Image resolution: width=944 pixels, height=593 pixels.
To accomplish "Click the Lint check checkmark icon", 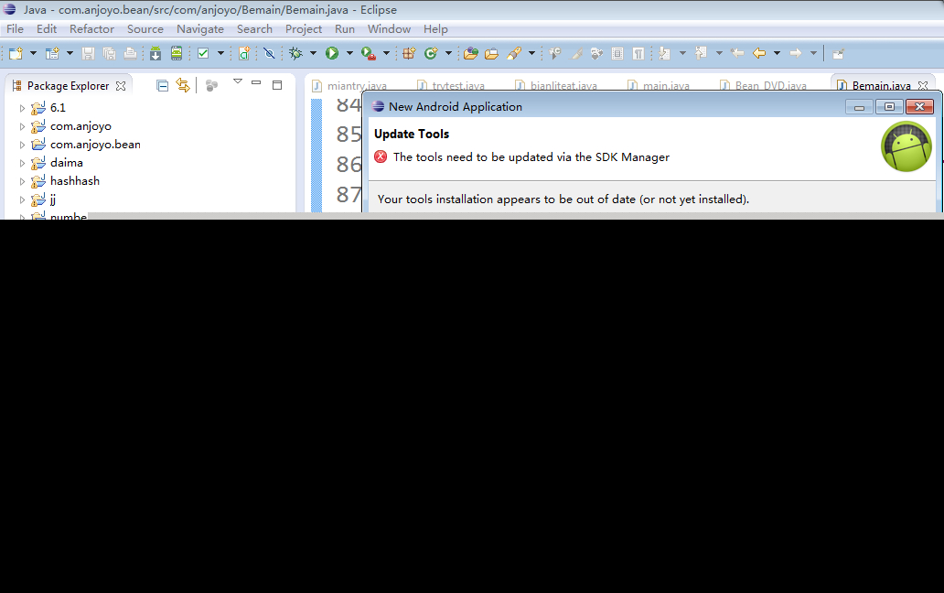I will pyautogui.click(x=203, y=54).
